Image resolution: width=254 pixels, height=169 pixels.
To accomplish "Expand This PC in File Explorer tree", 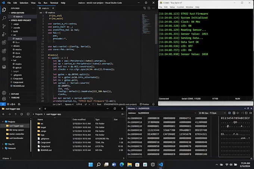I will coord(3,144).
